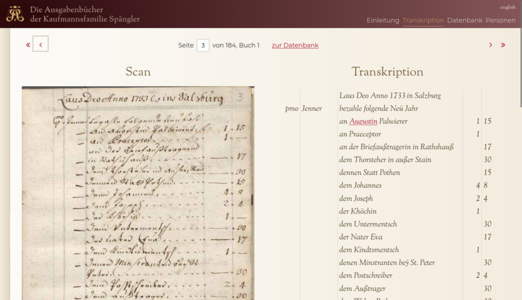Viewport: 522px width, 300px height.
Task: Go to next page with right chevron
Action: coord(491,45)
